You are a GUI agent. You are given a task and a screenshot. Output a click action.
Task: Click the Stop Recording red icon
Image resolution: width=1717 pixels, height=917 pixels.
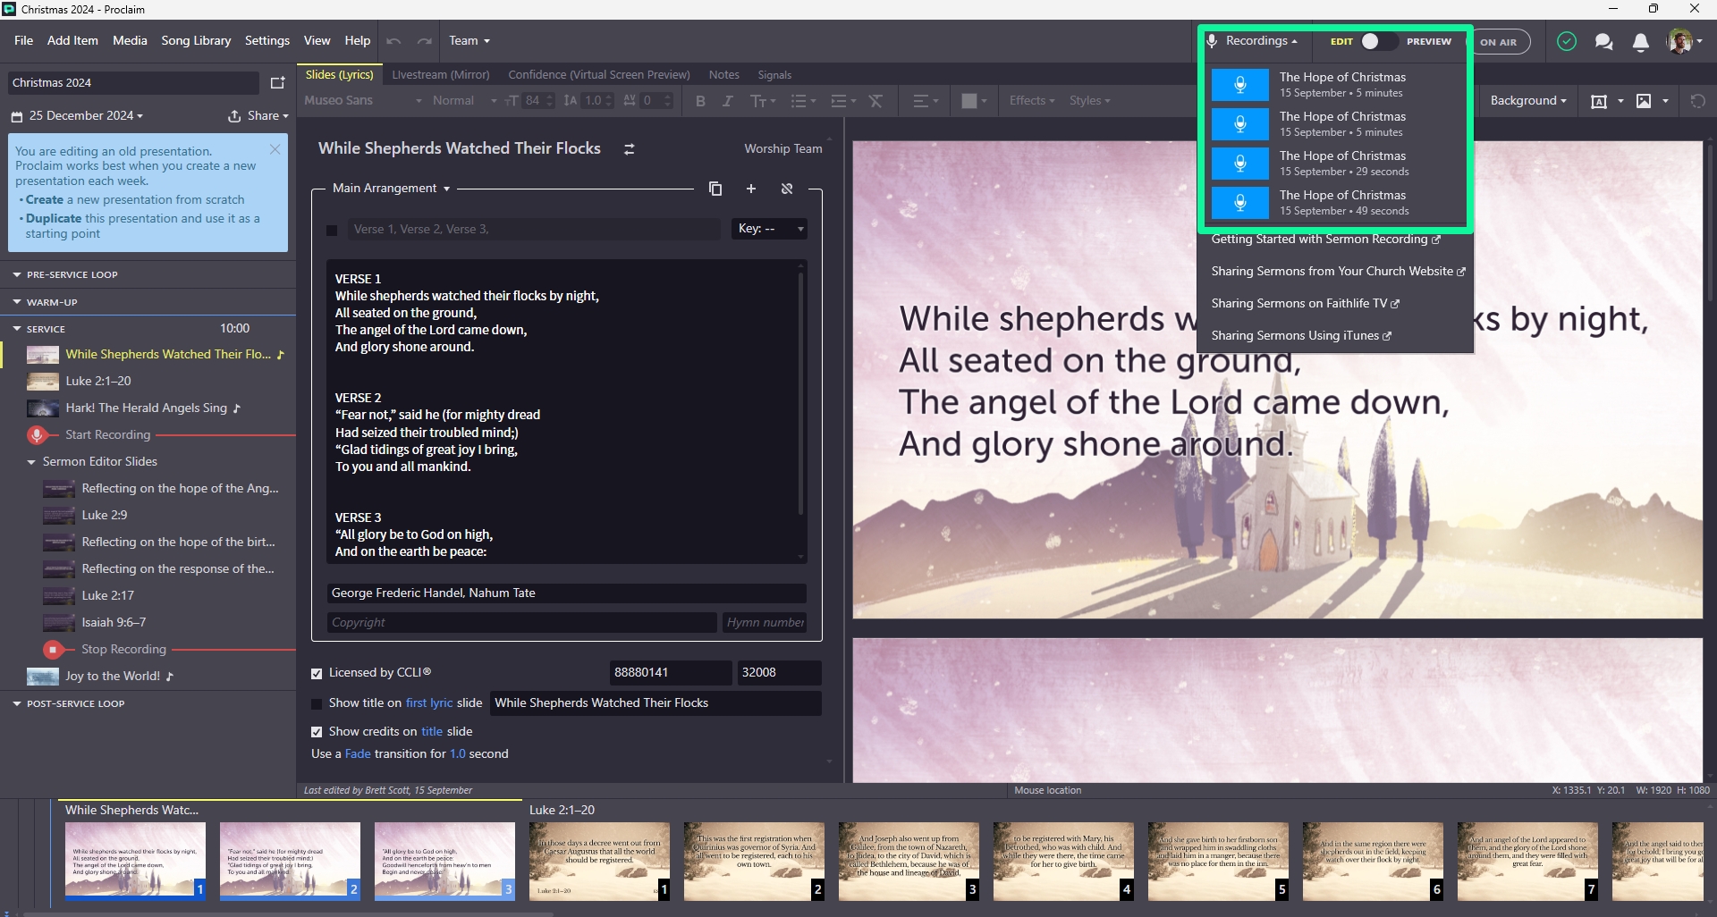pos(53,650)
